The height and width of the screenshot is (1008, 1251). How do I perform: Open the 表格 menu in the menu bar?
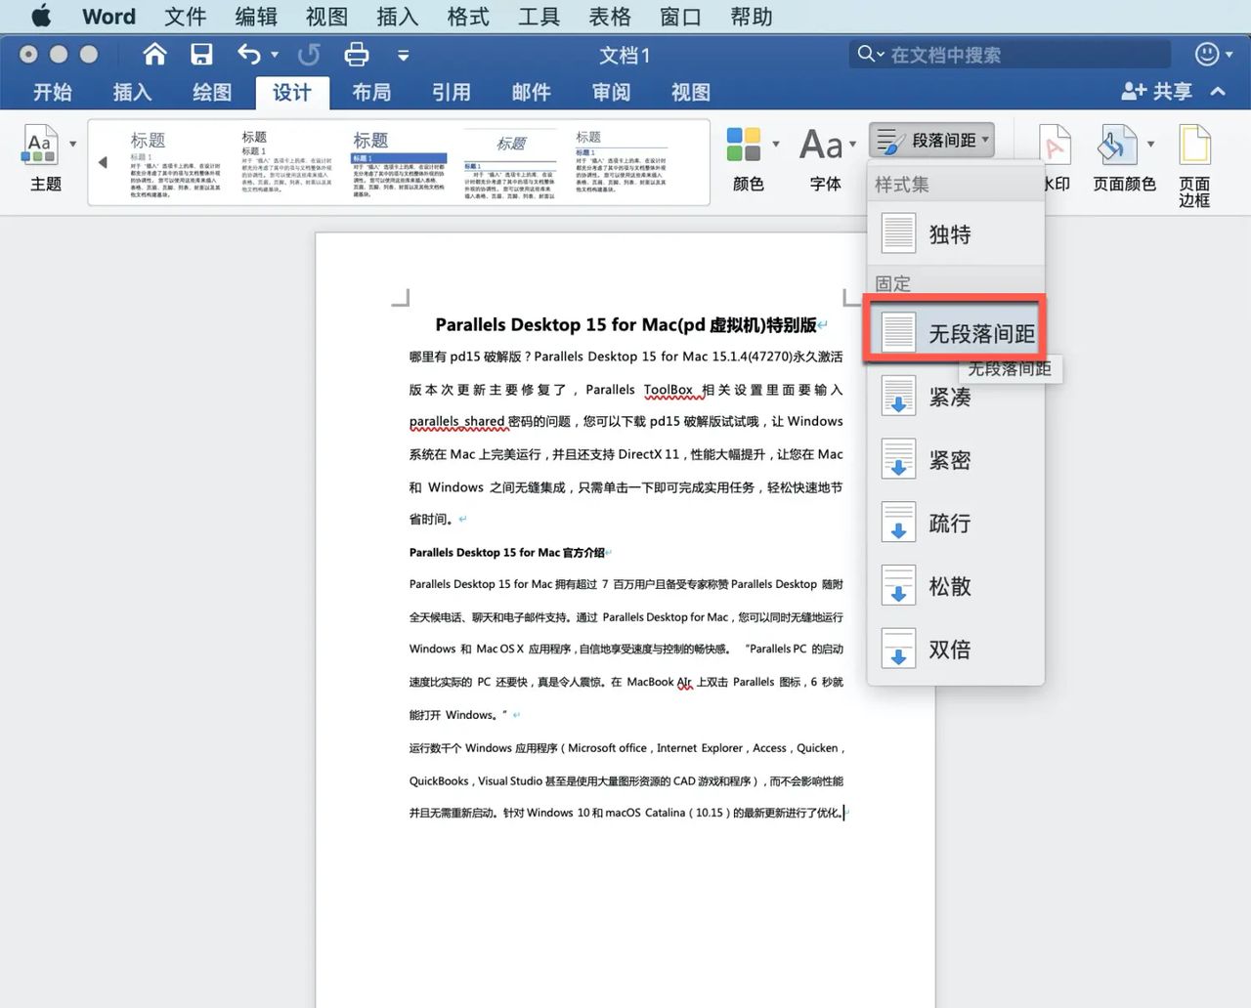[609, 16]
